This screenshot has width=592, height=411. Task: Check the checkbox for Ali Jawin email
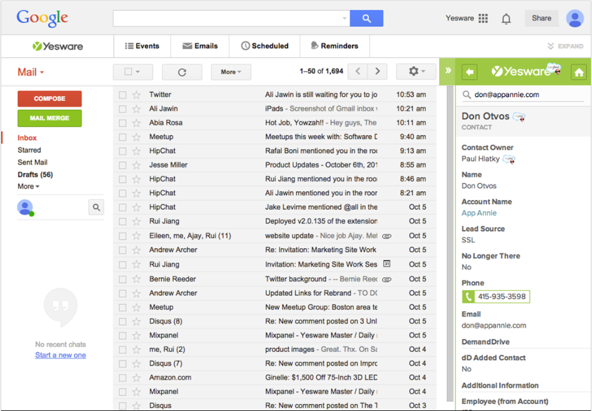[123, 109]
